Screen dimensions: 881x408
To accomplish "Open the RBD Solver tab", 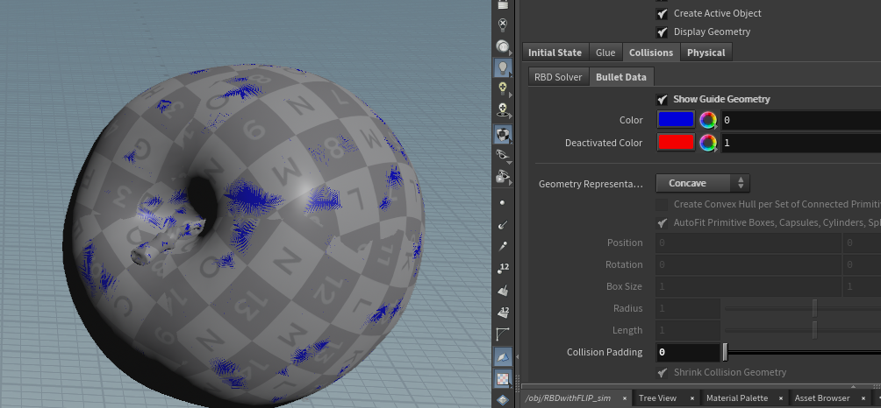I will [558, 77].
